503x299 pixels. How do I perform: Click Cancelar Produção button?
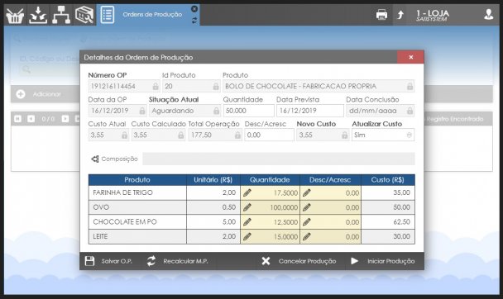pyautogui.click(x=299, y=261)
